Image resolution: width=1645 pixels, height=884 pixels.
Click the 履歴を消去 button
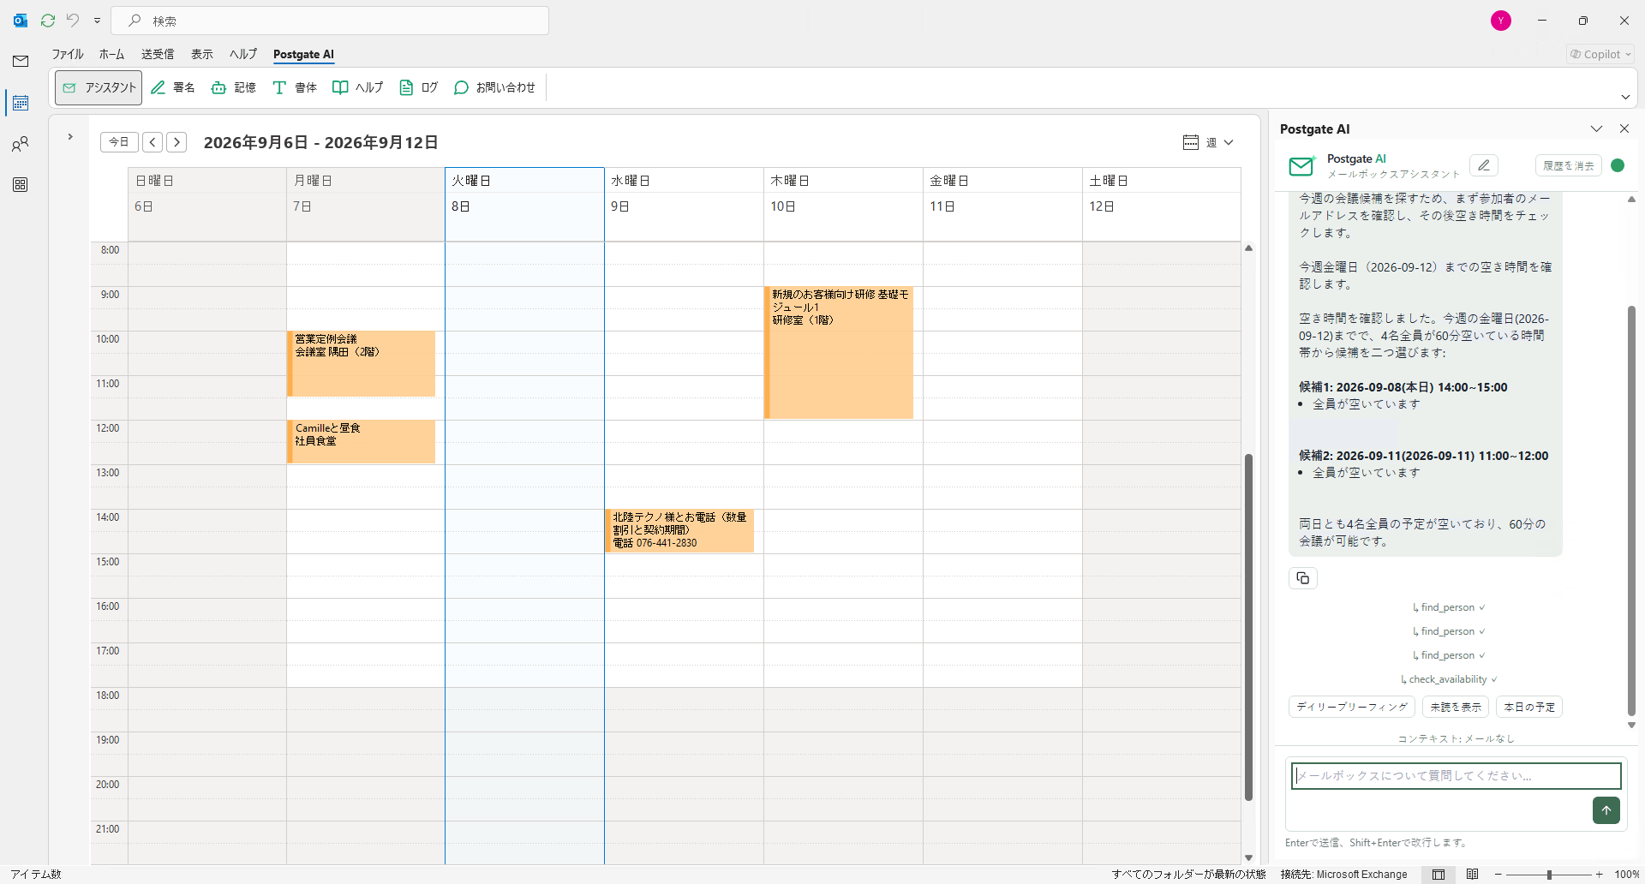pos(1569,165)
